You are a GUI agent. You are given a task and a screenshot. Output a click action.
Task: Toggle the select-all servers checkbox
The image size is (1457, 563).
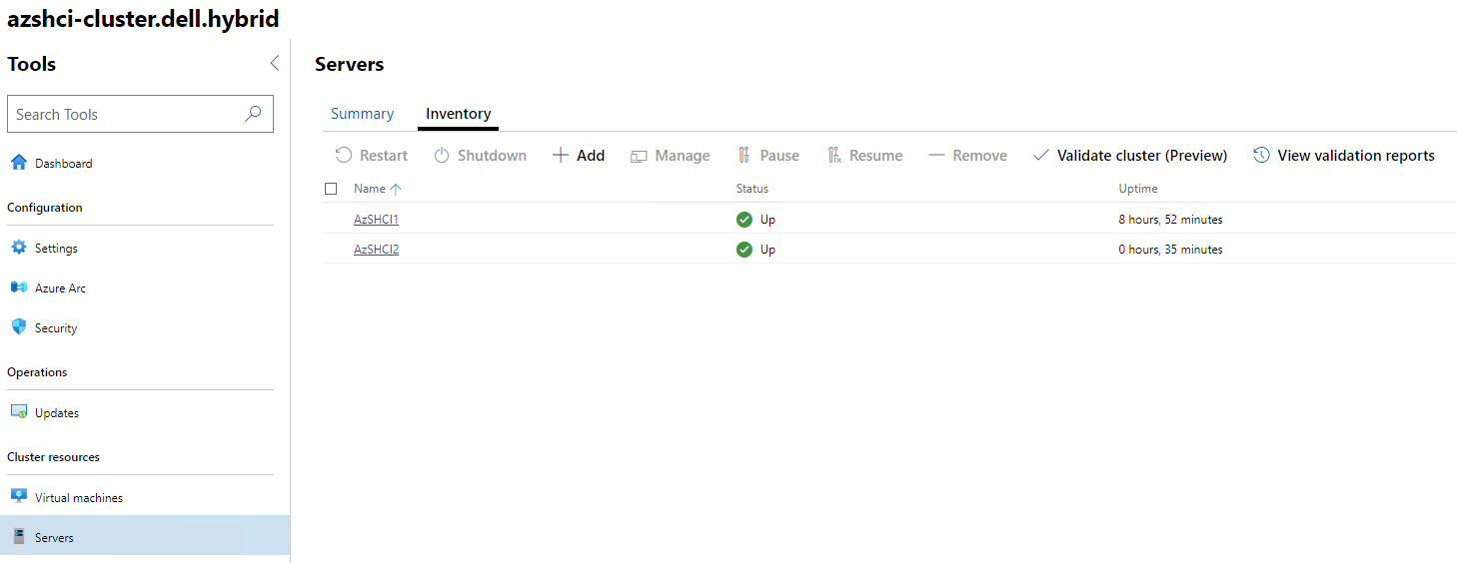pos(331,189)
